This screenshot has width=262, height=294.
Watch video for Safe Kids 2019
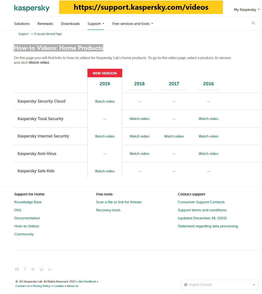[105, 171]
